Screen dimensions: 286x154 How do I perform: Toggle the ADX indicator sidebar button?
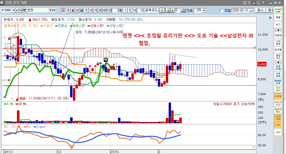[278, 132]
